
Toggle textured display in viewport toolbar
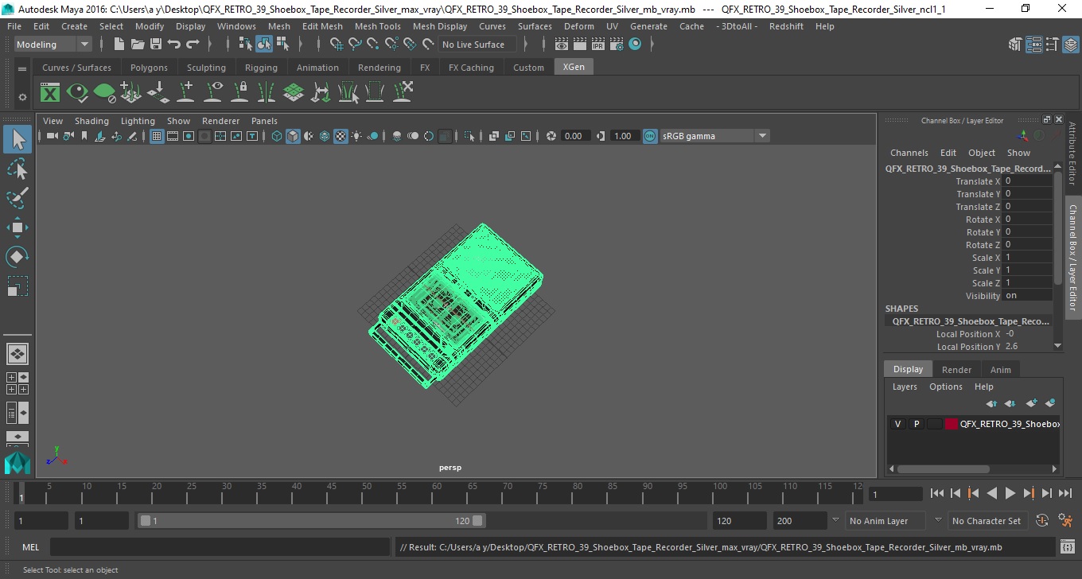point(341,136)
